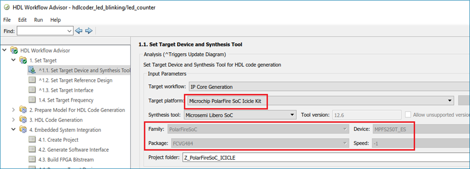Image resolution: width=470 pixels, height=169 pixels.
Task: Click the 4.2 Generate Software Interface icon
Action: click(32, 149)
